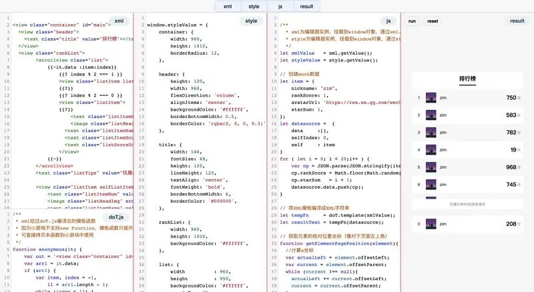Select the result panel label badge
This screenshot has width=534, height=292.
point(517,21)
